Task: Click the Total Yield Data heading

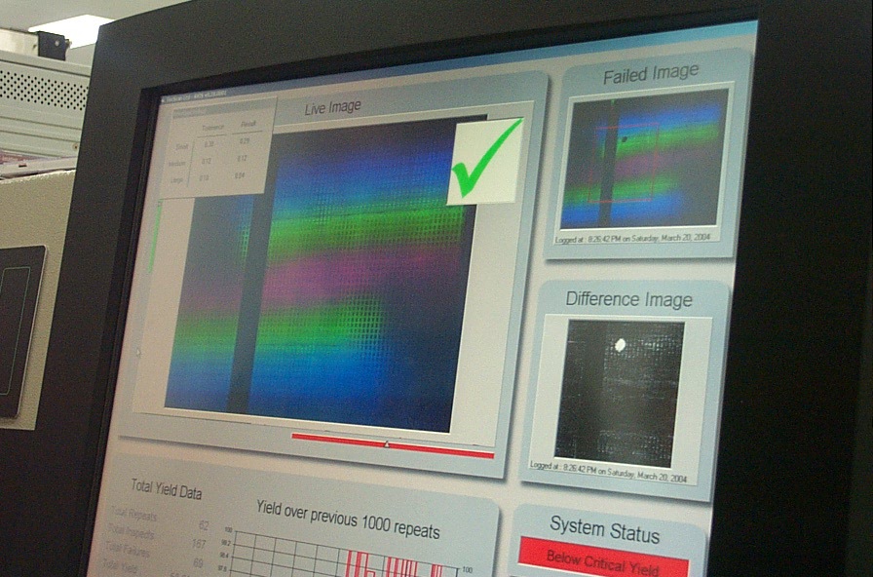Action: pos(167,490)
